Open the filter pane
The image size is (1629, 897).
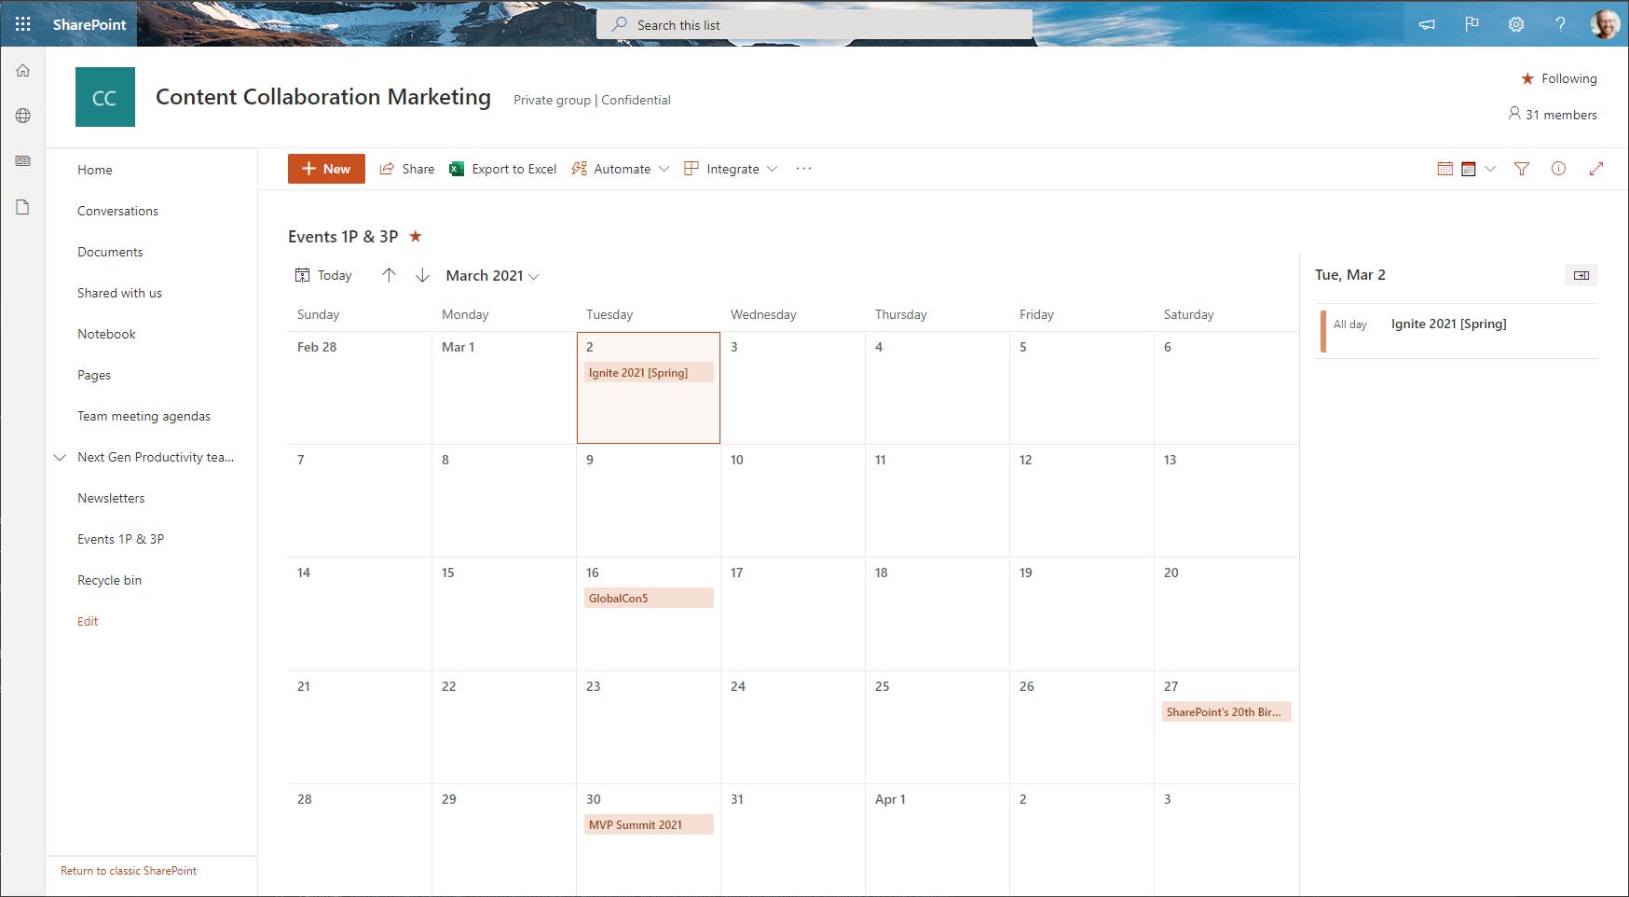1522,169
